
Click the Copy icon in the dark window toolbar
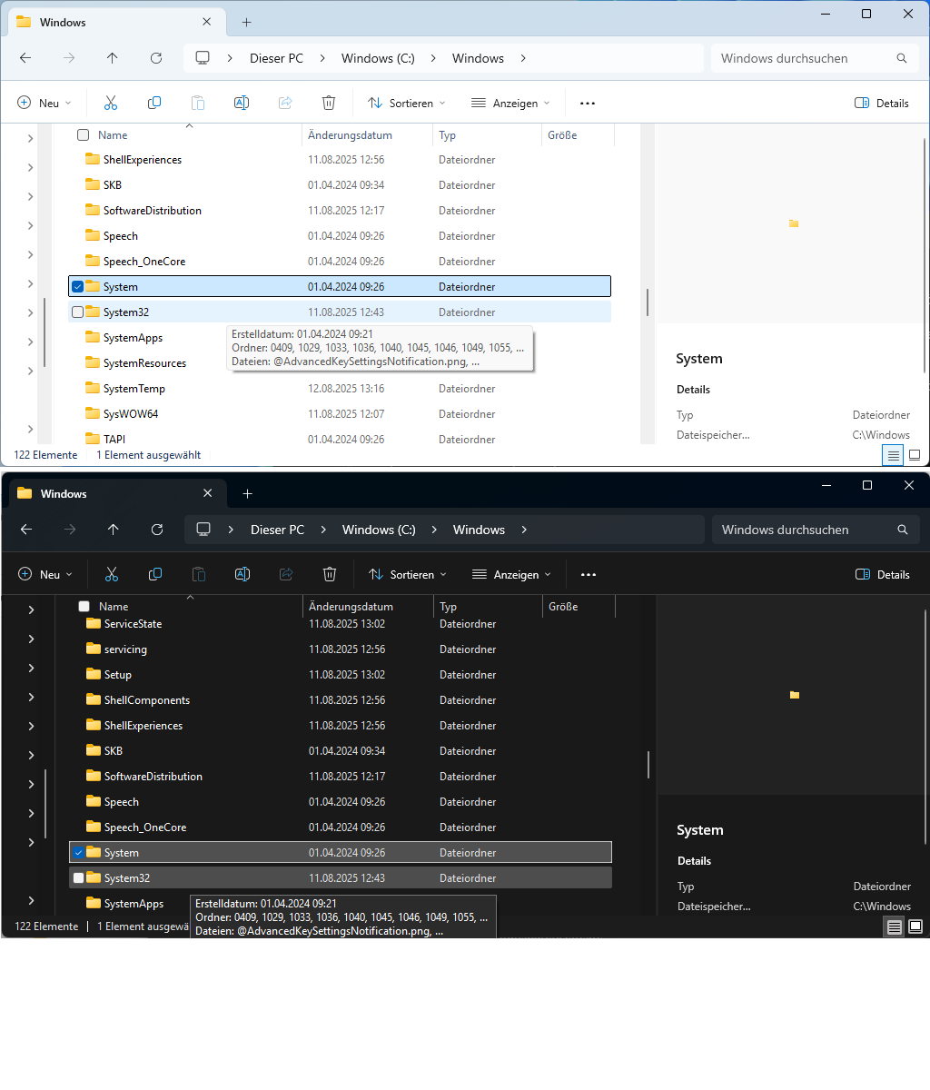coord(155,574)
